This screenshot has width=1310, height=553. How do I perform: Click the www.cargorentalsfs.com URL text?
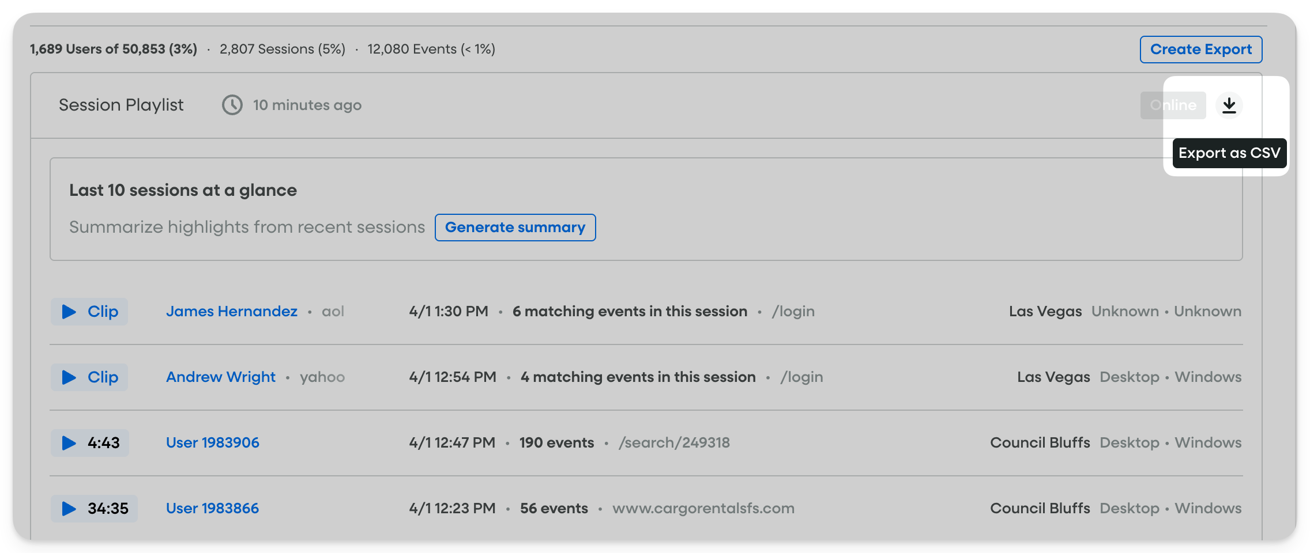point(703,509)
